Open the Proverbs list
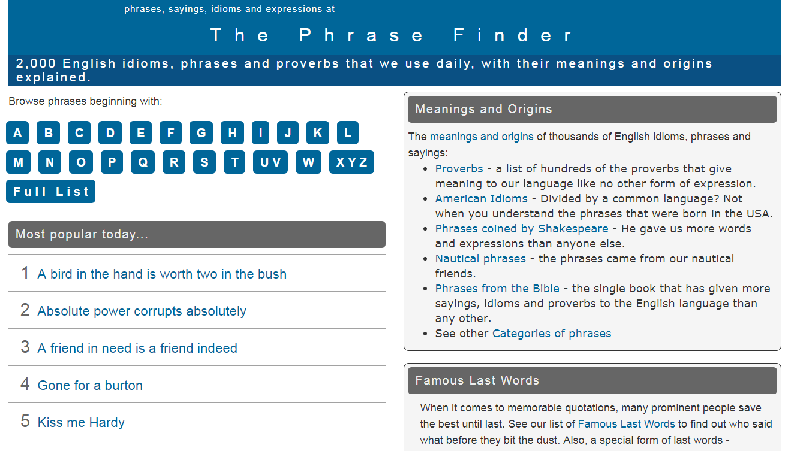788x451 pixels. 459,168
